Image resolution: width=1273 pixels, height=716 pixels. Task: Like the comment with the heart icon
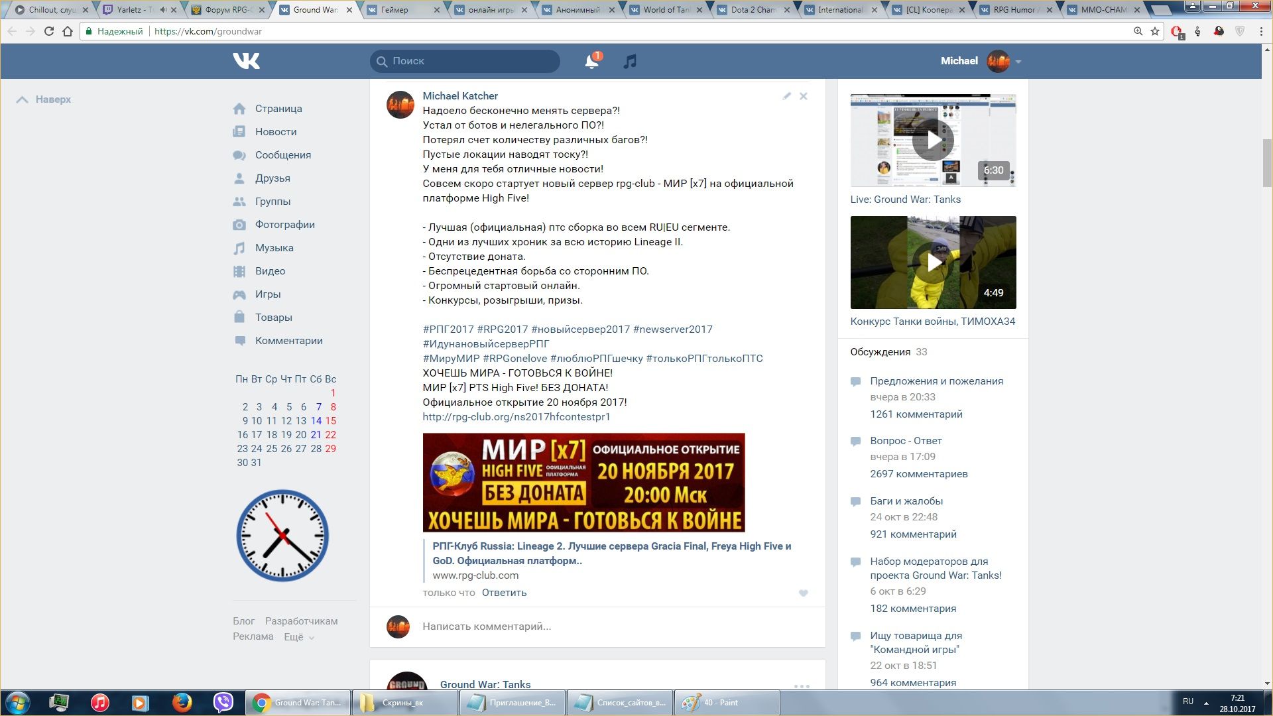click(x=803, y=593)
